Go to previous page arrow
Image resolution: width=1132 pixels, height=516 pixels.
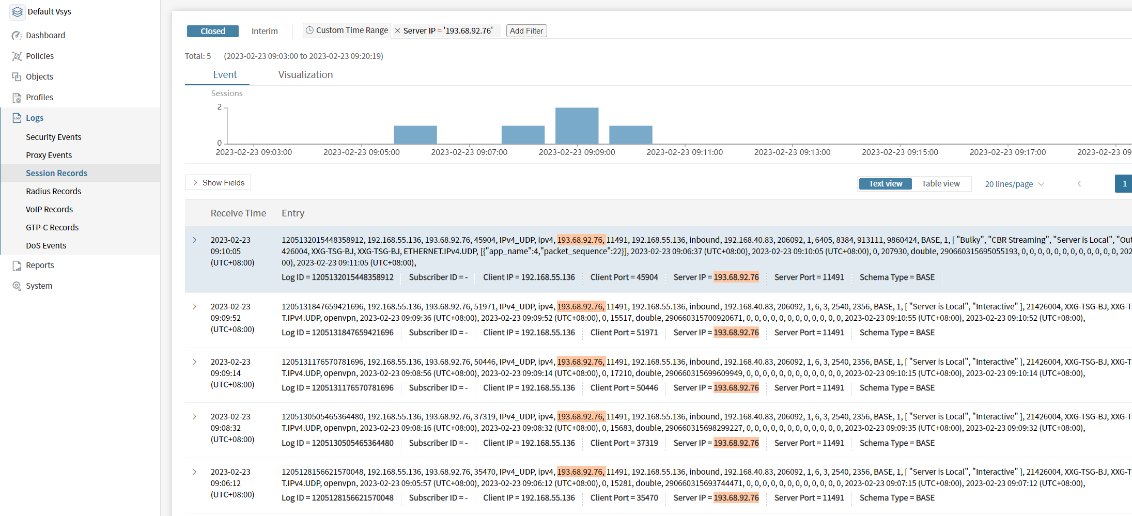tap(1079, 184)
